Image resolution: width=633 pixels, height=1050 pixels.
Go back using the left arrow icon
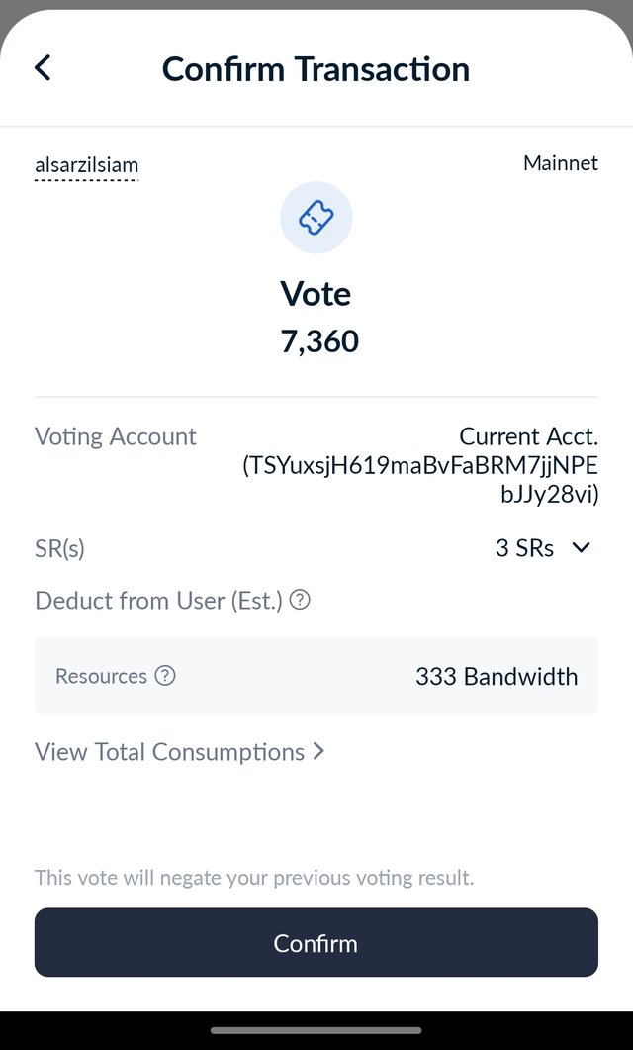click(x=43, y=68)
